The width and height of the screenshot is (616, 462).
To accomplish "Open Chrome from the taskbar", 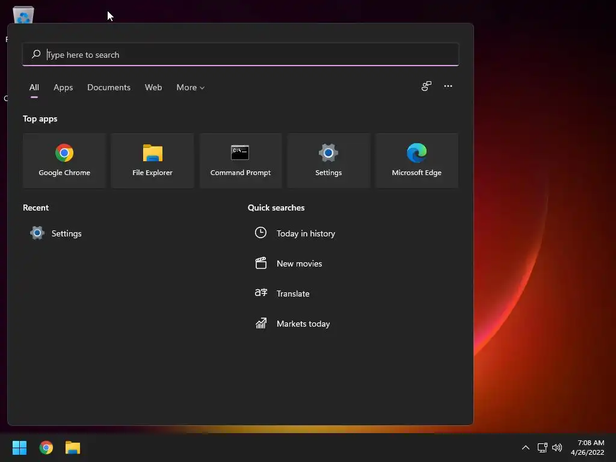I will [x=46, y=448].
